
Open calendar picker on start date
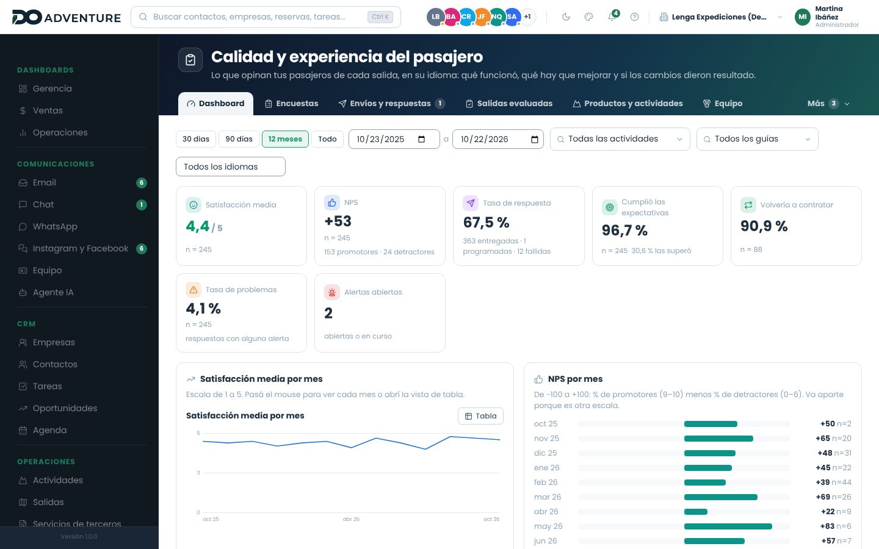[x=421, y=139]
